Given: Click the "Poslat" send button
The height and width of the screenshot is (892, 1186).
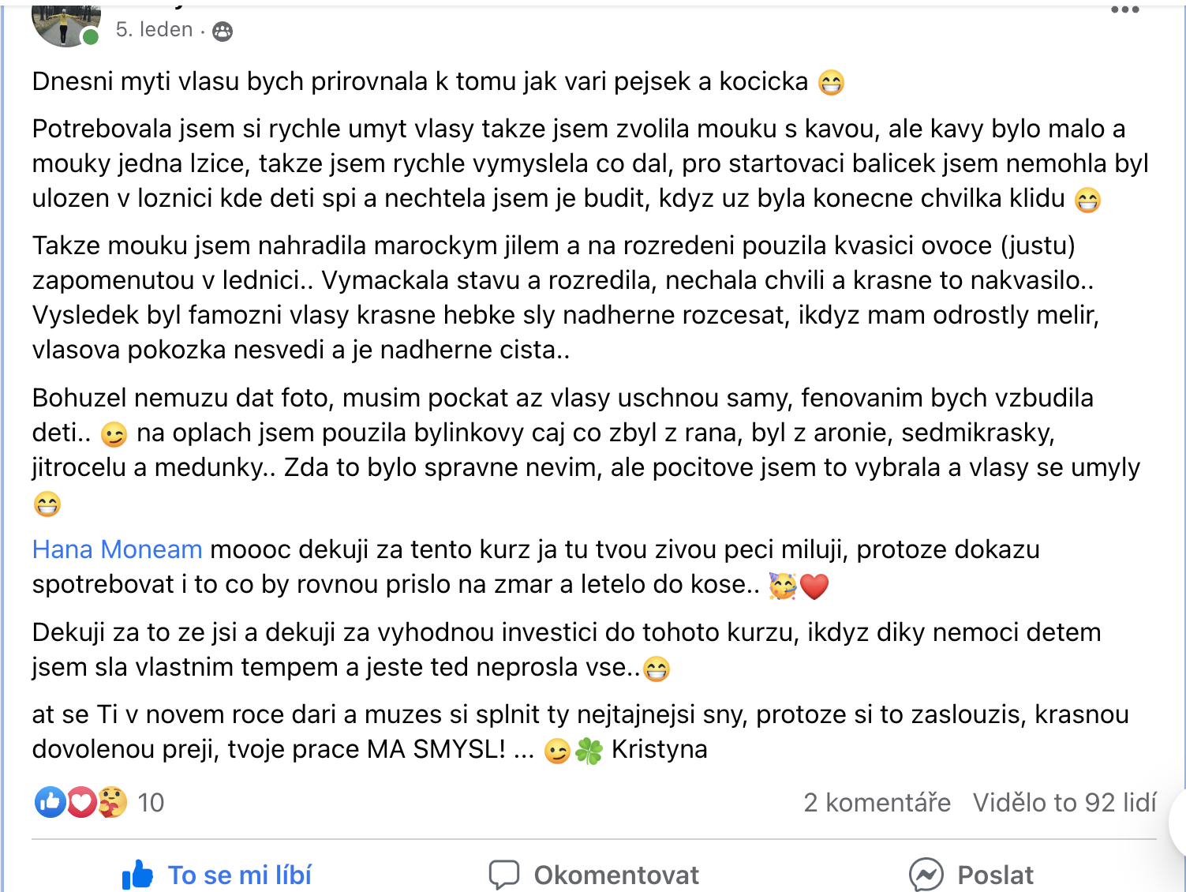Looking at the screenshot, I should click(x=971, y=875).
